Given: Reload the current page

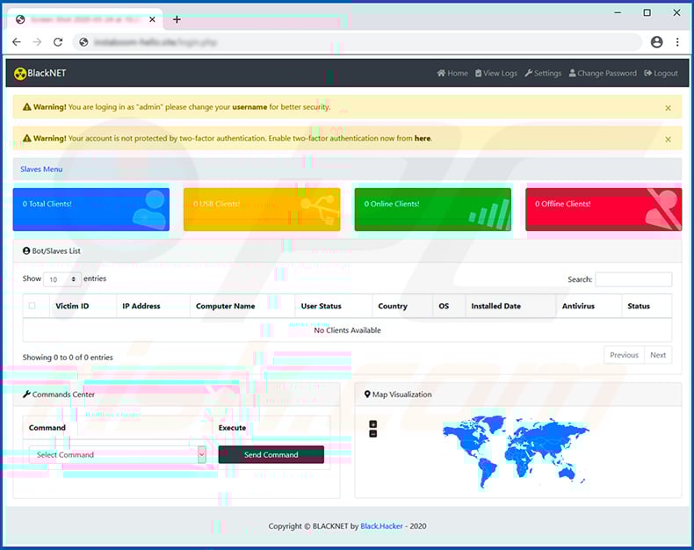Looking at the screenshot, I should pos(58,42).
